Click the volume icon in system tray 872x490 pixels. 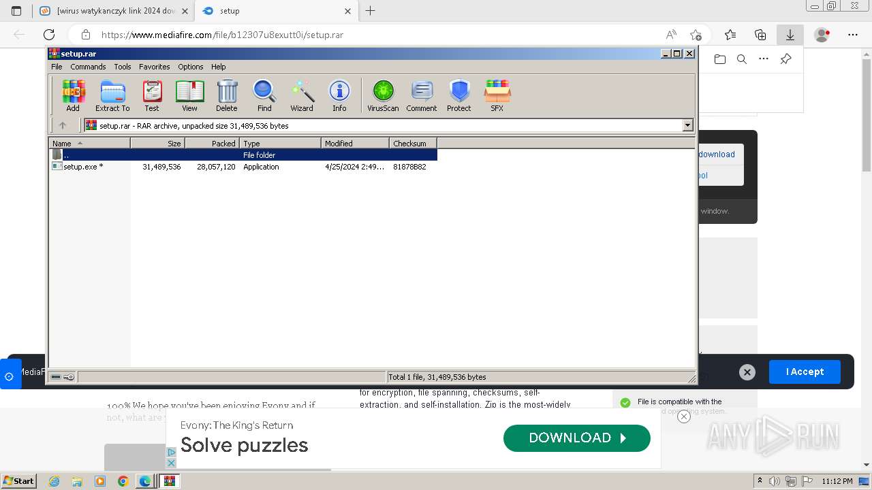(x=775, y=481)
